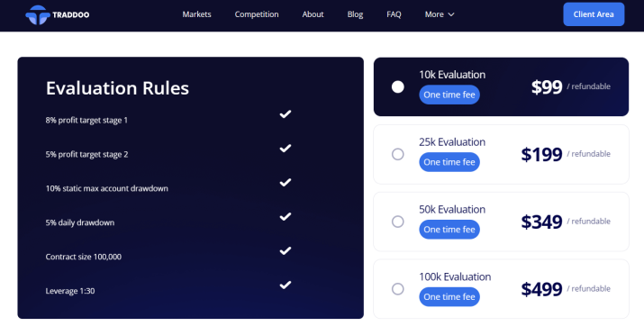Choose the 50k Evaluation radio option
This screenshot has width=644, height=326.
click(x=397, y=222)
